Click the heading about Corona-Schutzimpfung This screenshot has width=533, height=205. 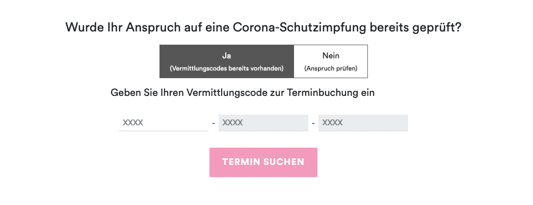(x=263, y=27)
